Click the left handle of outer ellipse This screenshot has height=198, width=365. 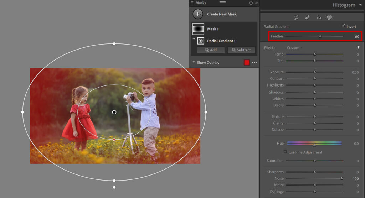pos(22,112)
